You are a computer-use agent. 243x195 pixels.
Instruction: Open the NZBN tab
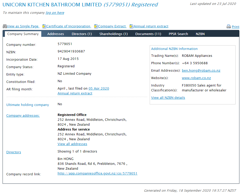200,34
